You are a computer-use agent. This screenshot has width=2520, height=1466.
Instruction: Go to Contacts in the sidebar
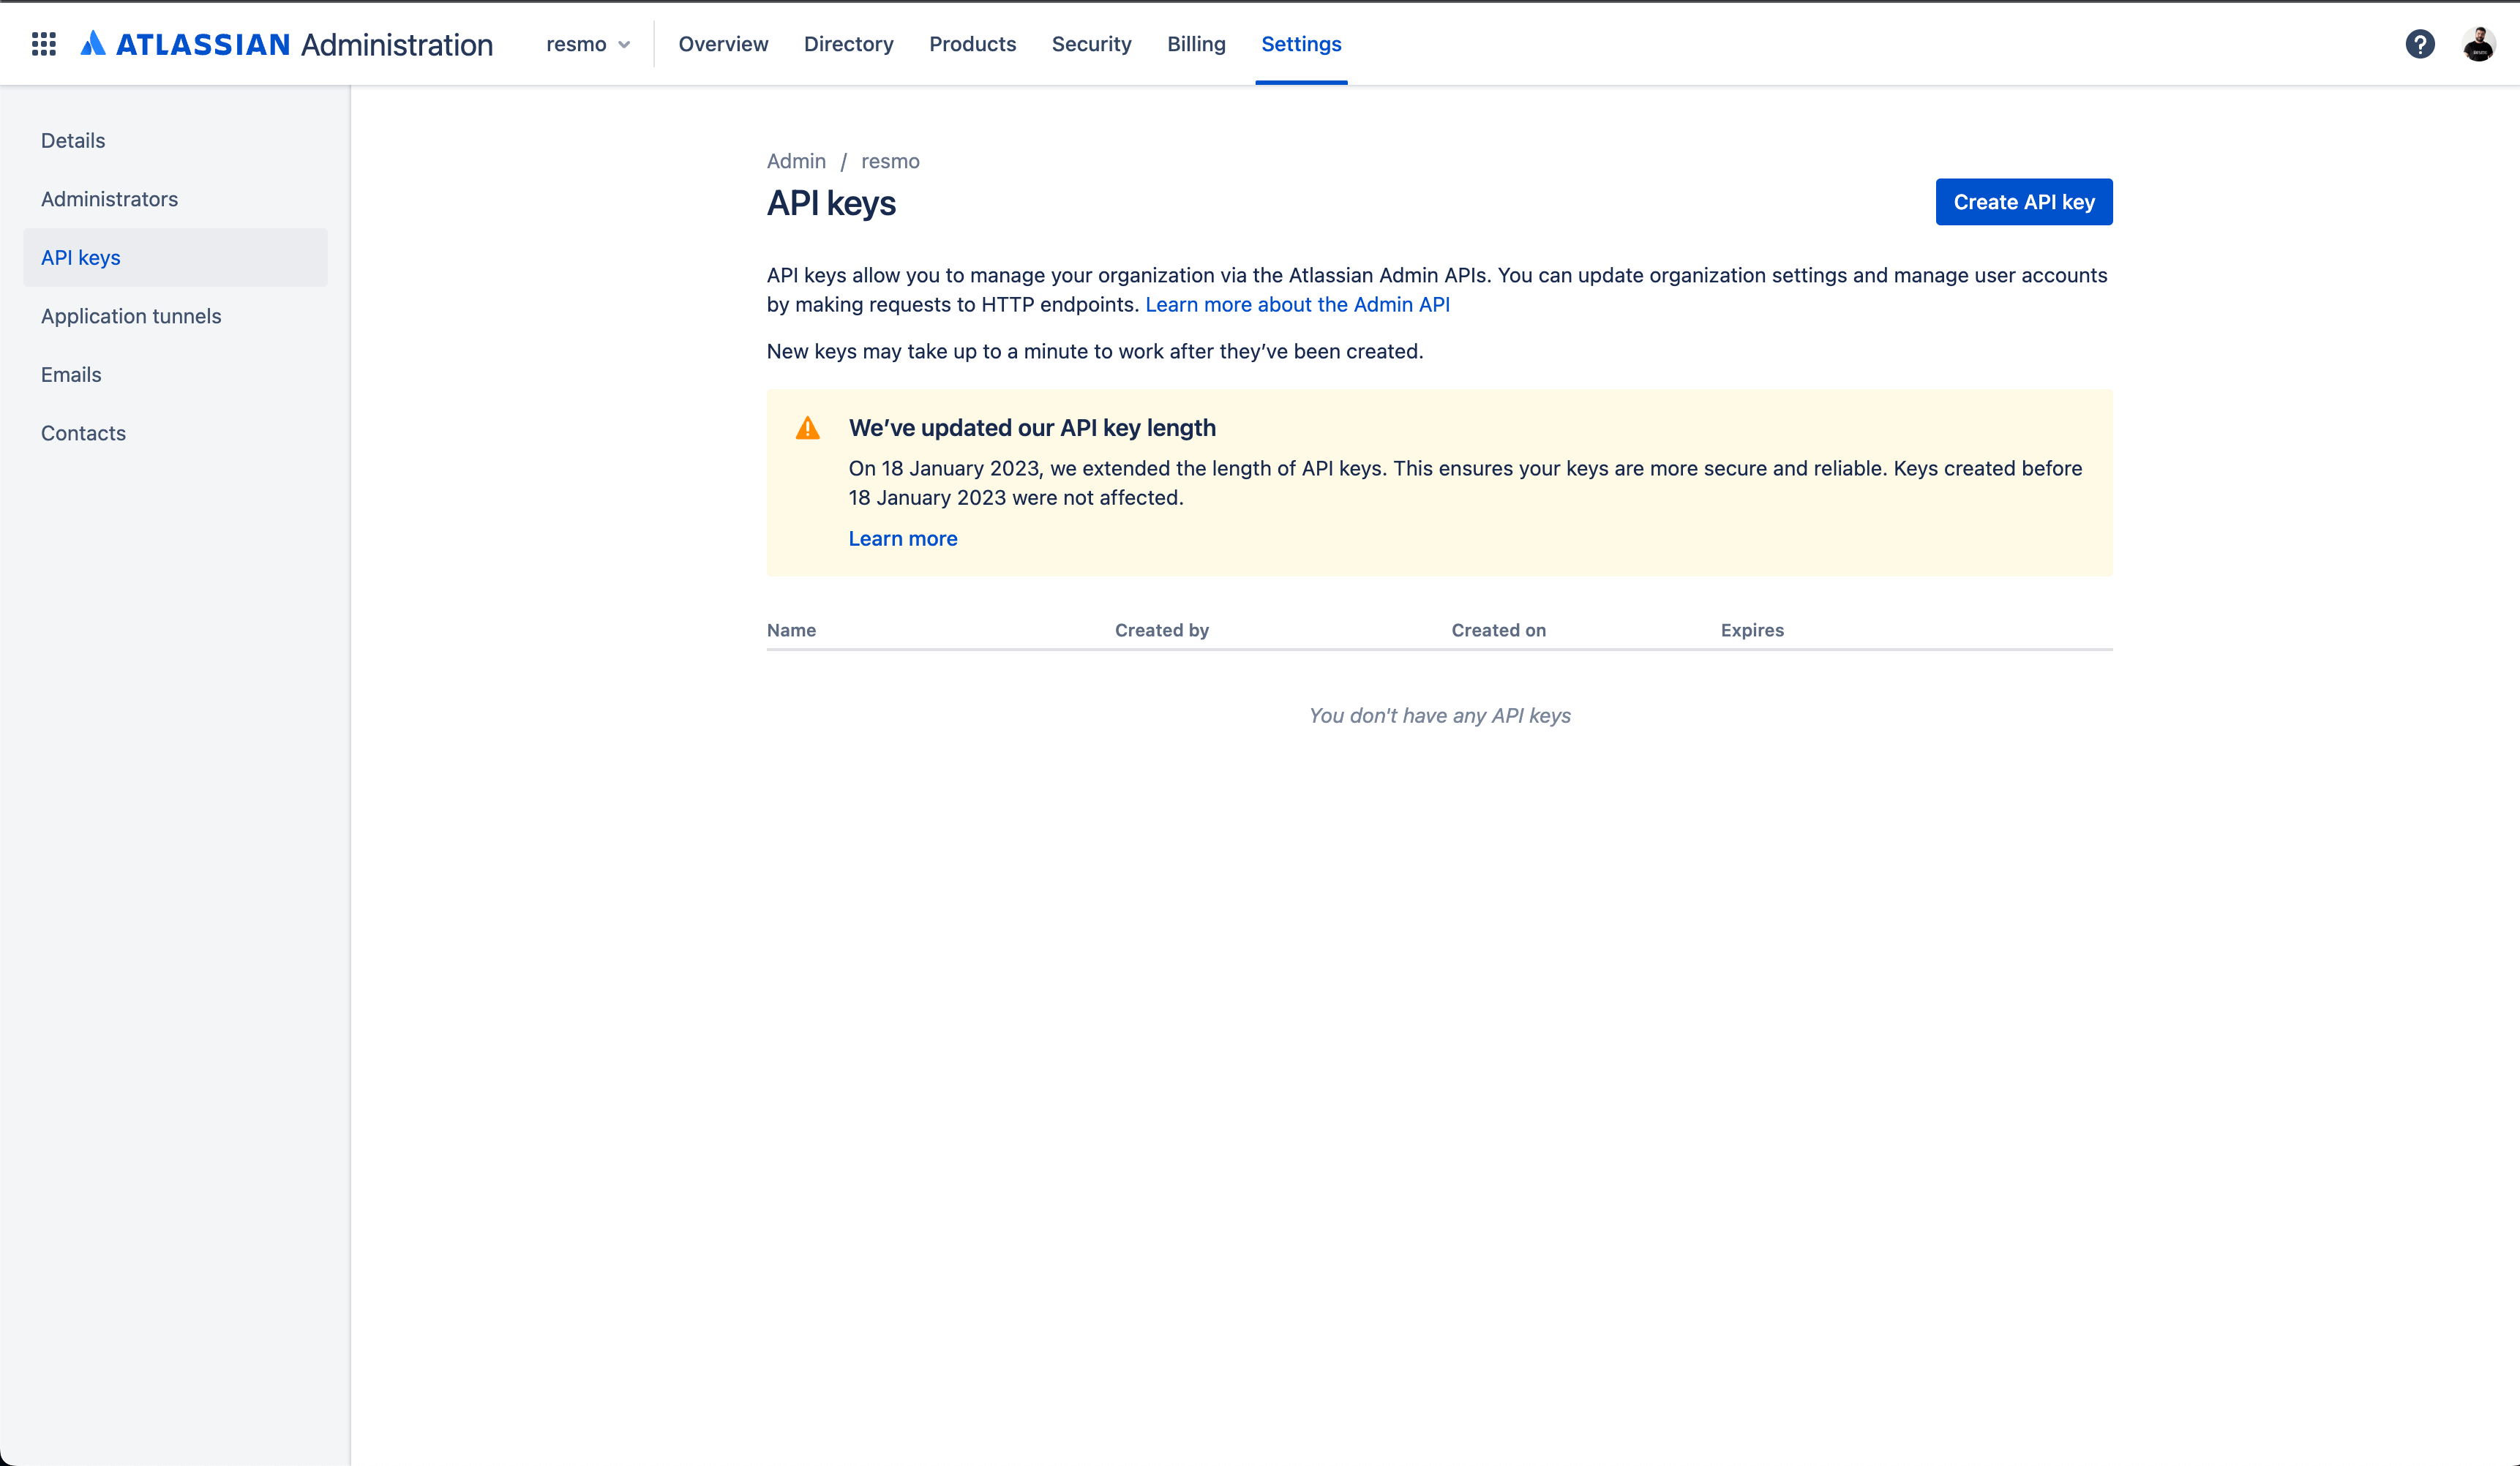point(83,433)
